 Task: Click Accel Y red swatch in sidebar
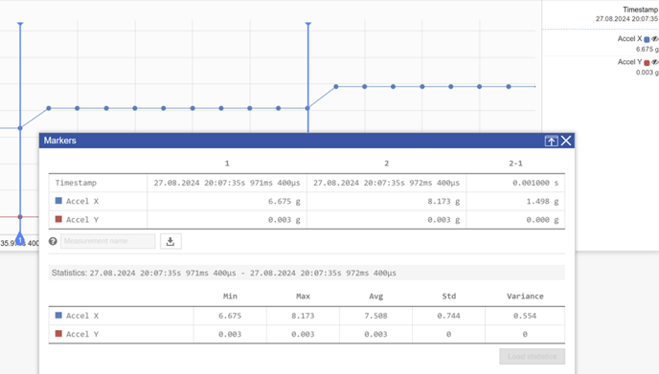(x=647, y=62)
